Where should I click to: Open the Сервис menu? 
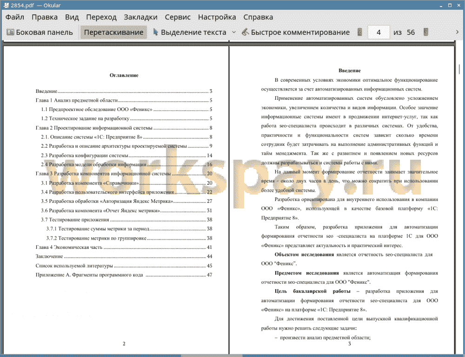(x=178, y=17)
